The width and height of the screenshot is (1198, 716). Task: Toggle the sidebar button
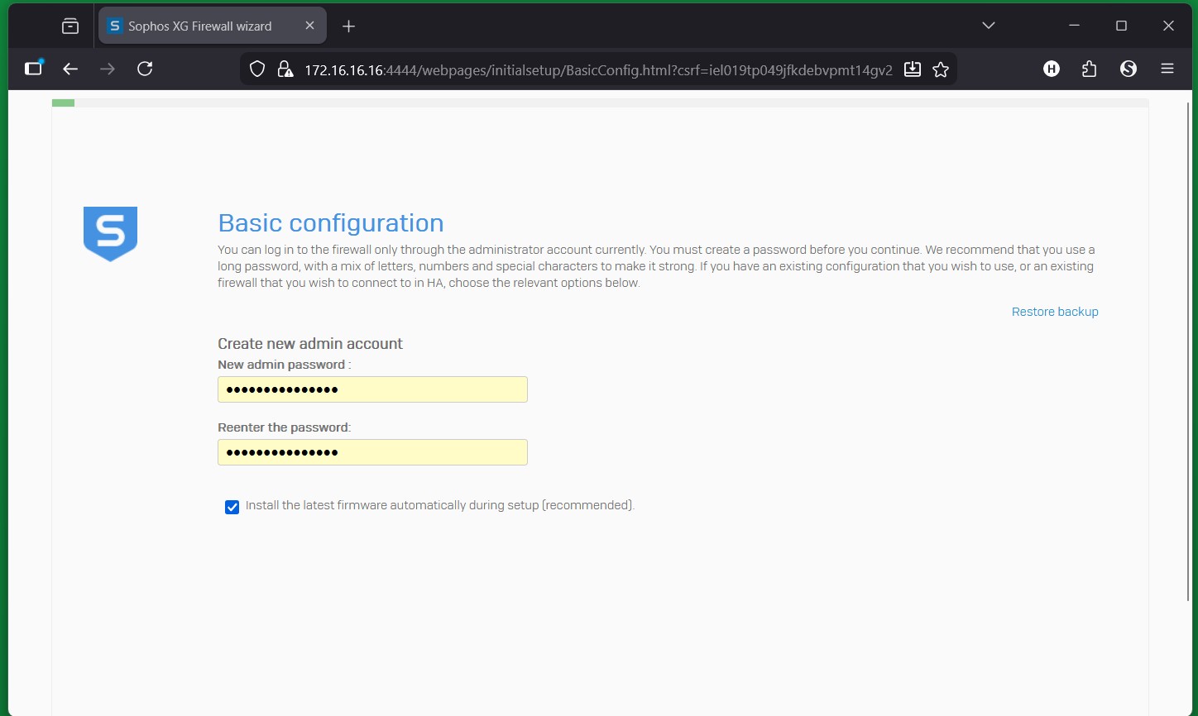pyautogui.click(x=33, y=69)
